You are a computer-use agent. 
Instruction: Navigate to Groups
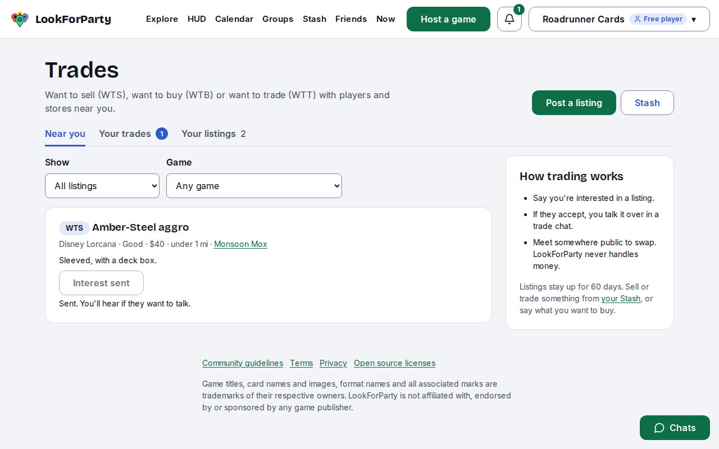pyautogui.click(x=278, y=19)
